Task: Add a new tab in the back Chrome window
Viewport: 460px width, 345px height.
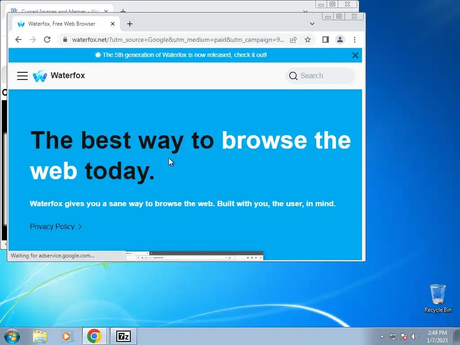Action: (x=123, y=11)
